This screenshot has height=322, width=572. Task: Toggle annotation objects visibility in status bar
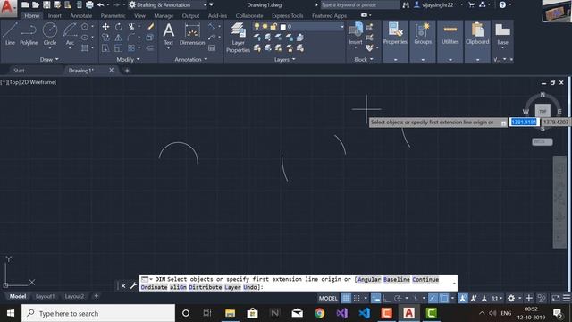(463, 298)
